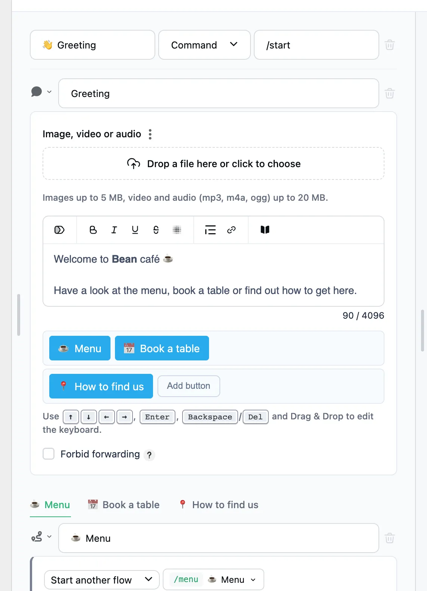Delete the Greeting command row
Viewport: 427px width, 591px height.
click(x=390, y=45)
